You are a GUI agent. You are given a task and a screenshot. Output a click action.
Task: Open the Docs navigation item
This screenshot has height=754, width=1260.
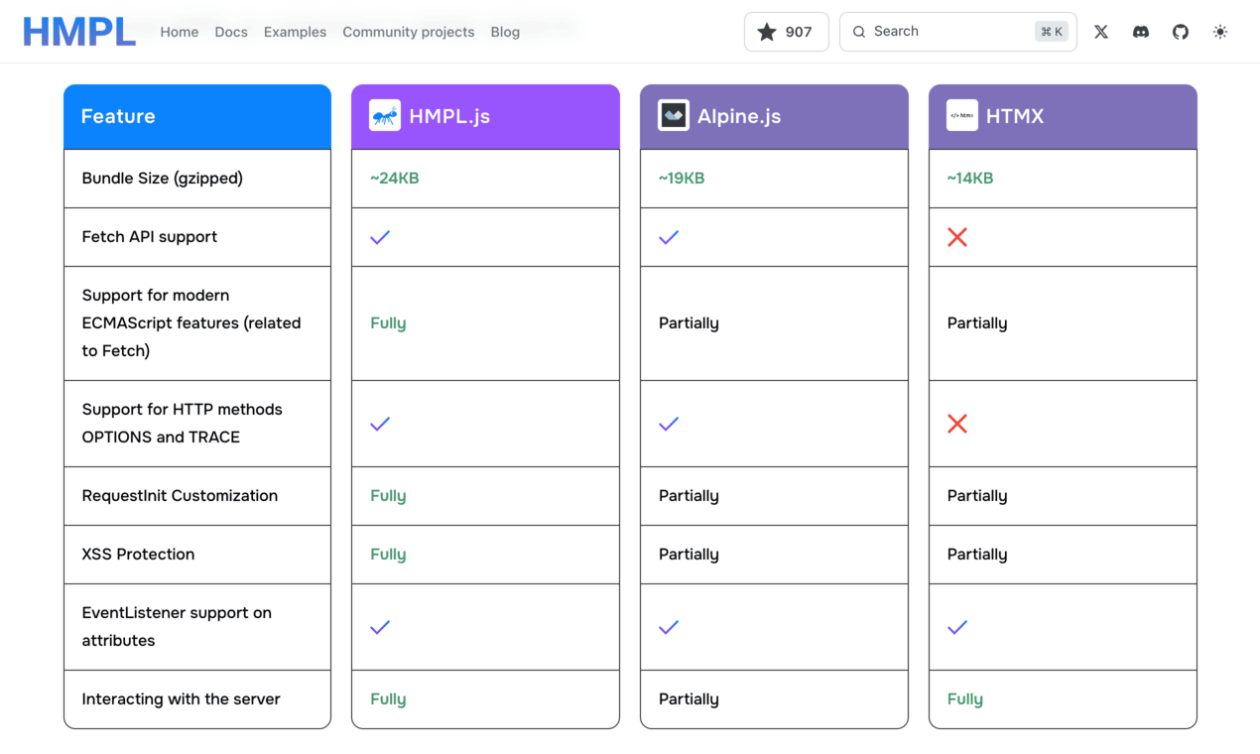pyautogui.click(x=231, y=32)
